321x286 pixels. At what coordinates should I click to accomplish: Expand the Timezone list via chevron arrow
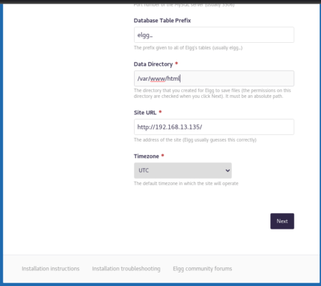click(x=228, y=170)
